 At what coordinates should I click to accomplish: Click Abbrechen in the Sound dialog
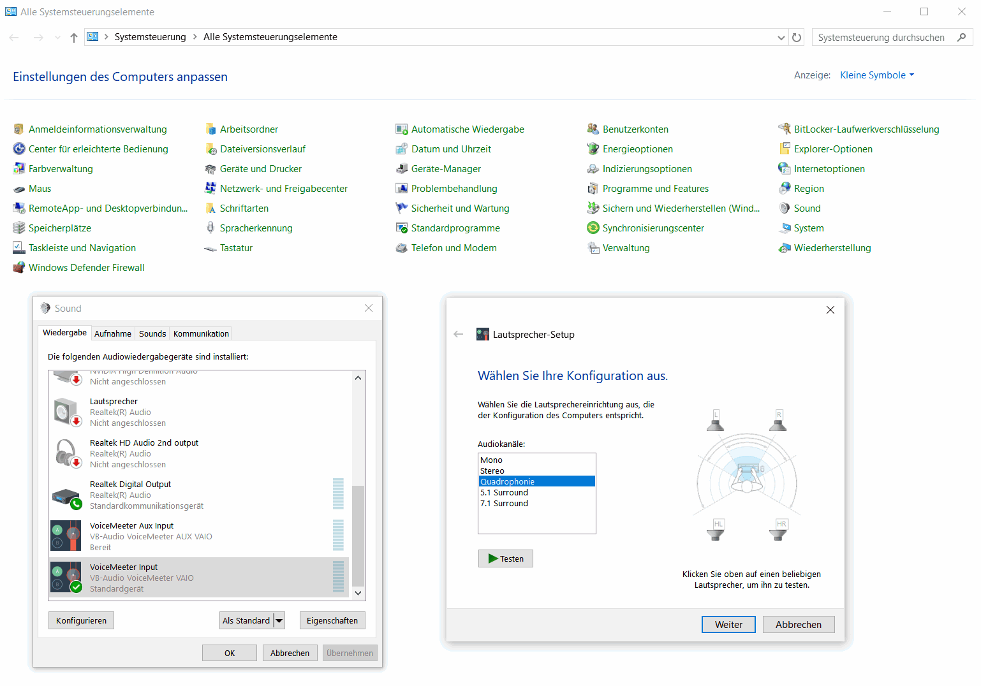[290, 653]
